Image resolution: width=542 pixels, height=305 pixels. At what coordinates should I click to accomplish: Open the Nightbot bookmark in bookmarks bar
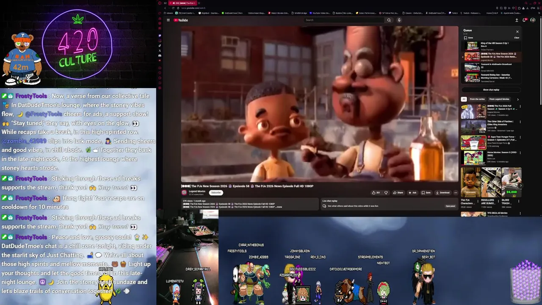[x=210, y=13]
